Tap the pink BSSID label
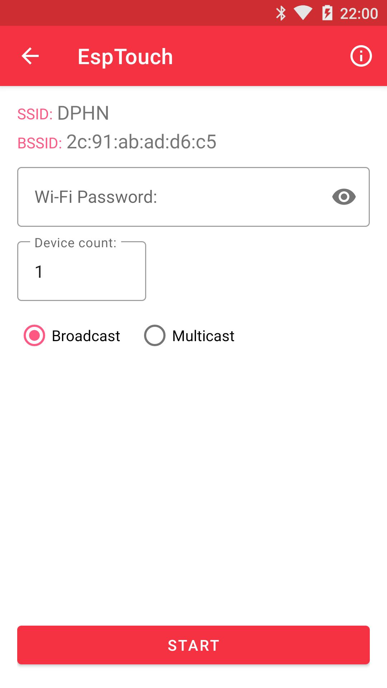The width and height of the screenshot is (387, 688). [x=40, y=143]
